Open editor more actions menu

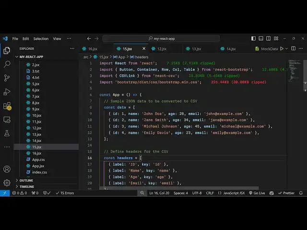[x=301, y=48]
